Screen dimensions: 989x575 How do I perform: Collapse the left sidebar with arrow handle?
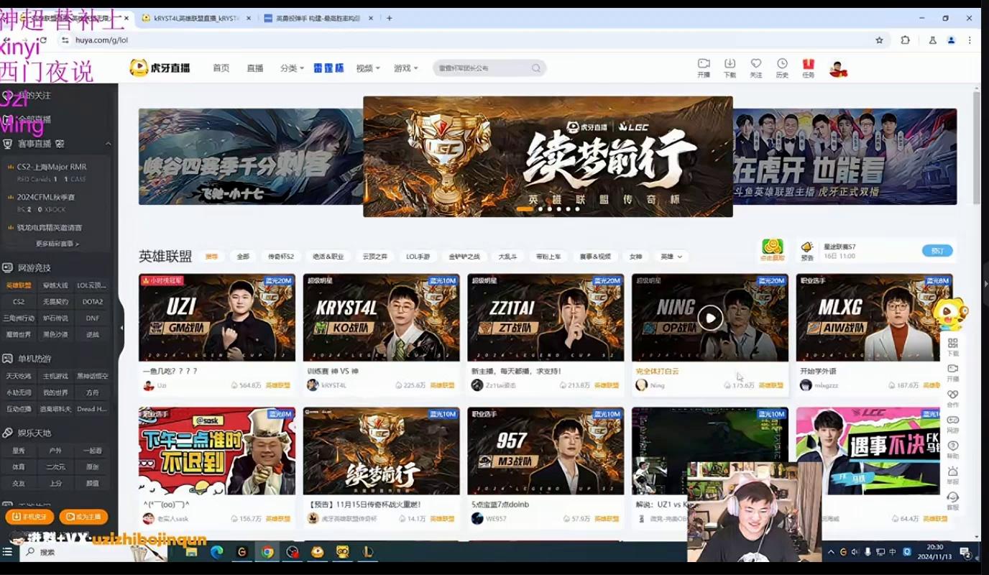point(121,328)
